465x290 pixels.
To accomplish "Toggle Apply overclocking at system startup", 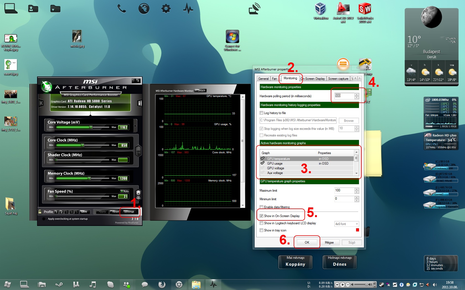I will coord(43,219).
